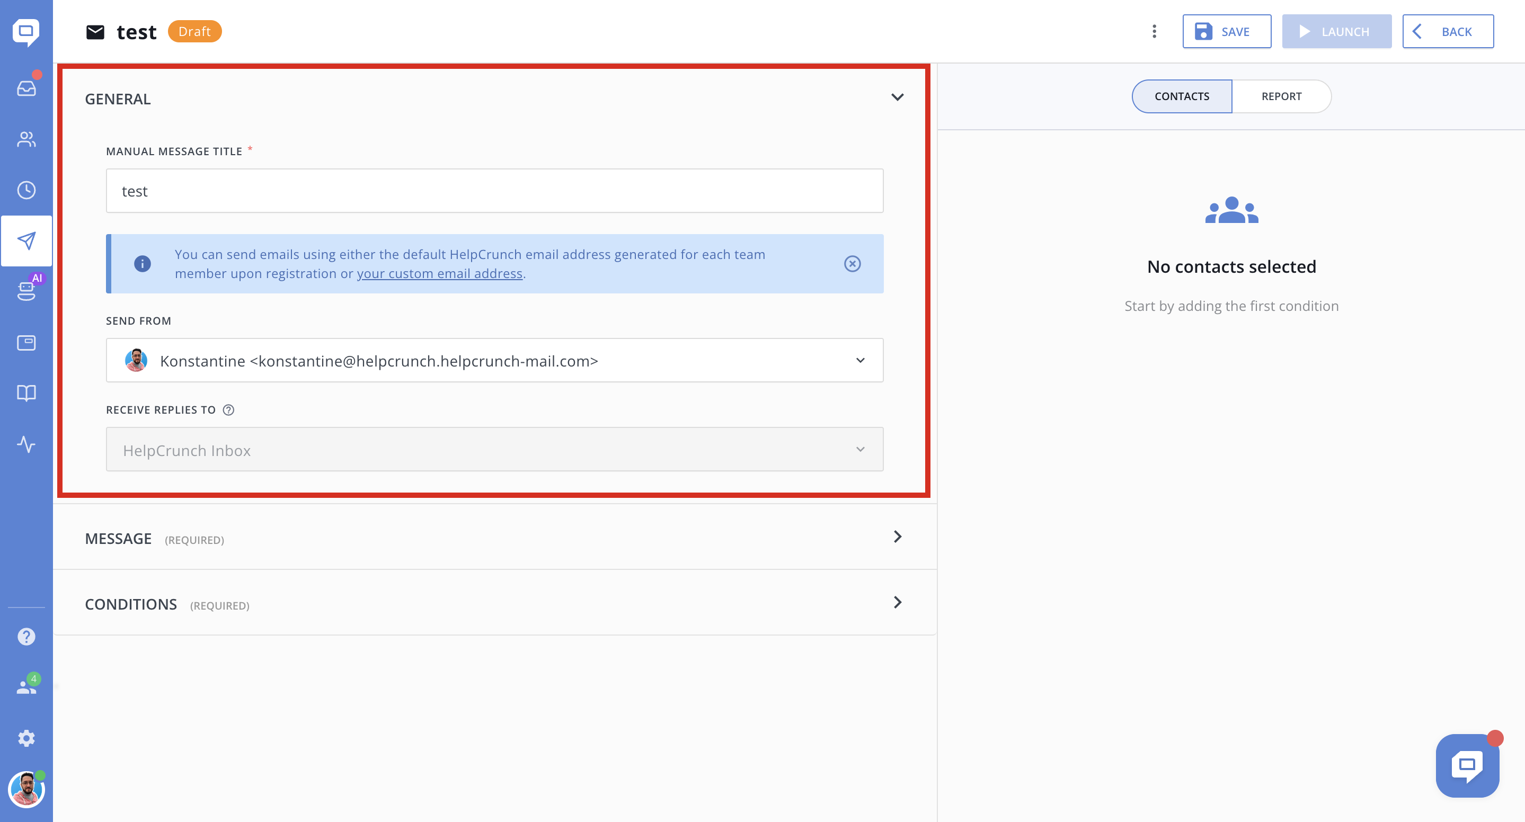Open Settings gear in sidebar

click(26, 738)
